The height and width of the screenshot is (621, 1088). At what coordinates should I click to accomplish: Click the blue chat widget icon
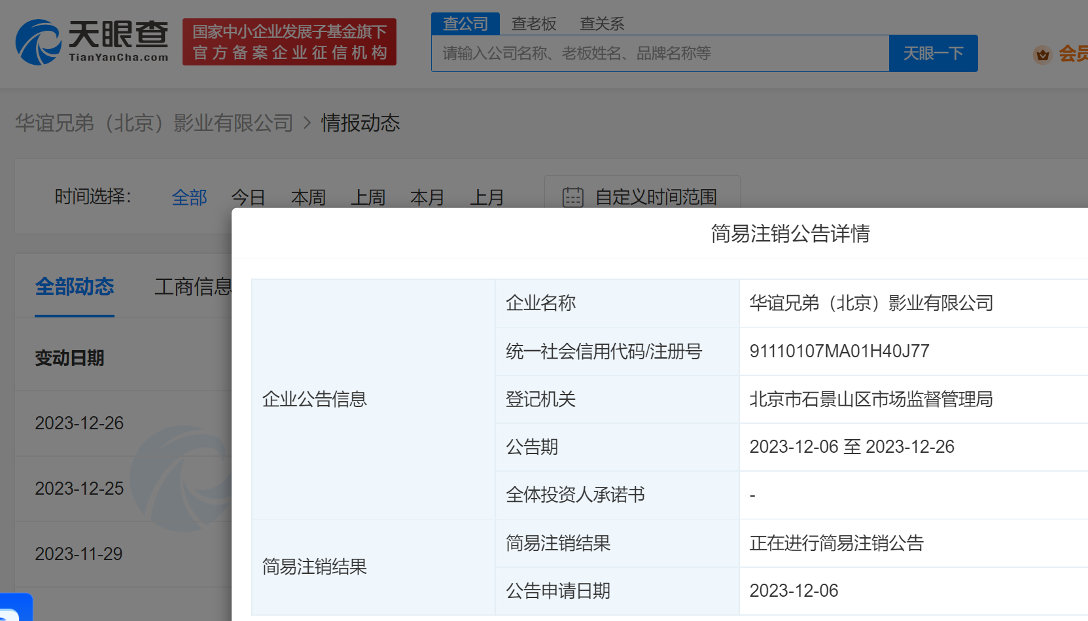pos(16,607)
